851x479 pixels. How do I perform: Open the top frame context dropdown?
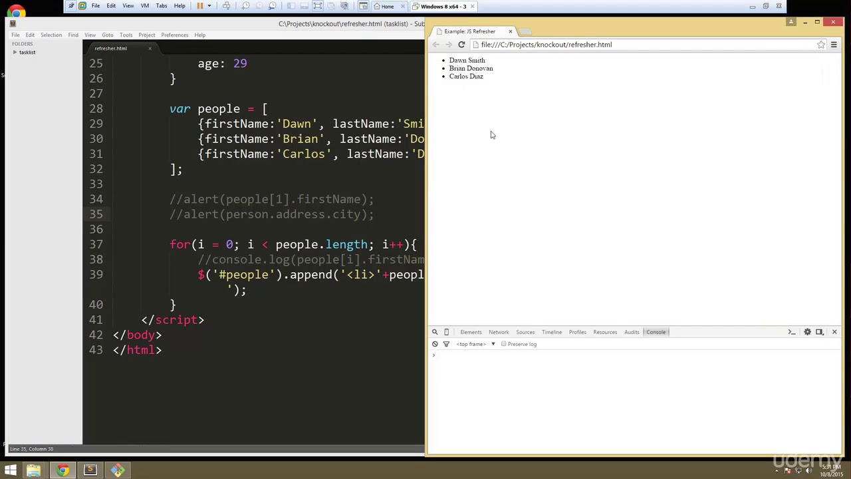coord(476,344)
